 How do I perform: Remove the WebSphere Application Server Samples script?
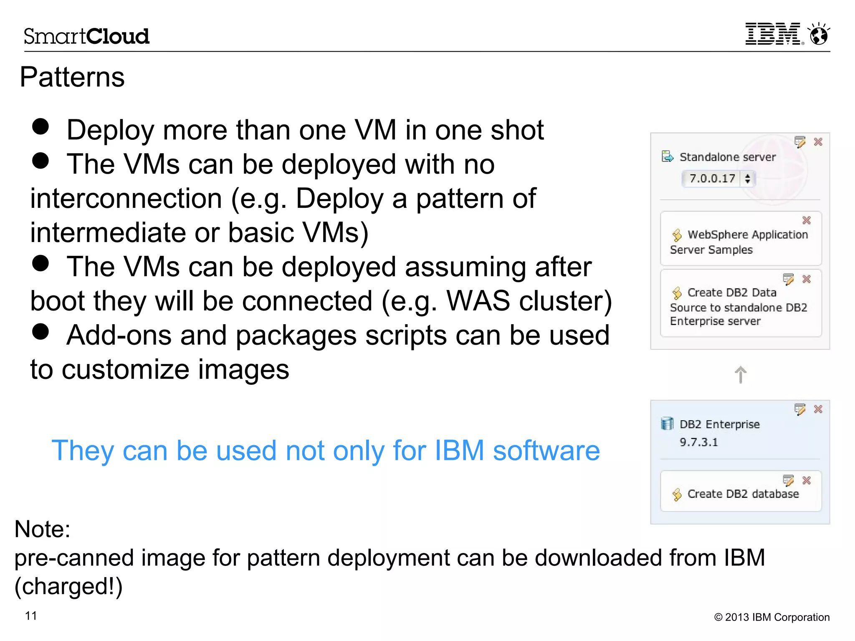point(807,220)
